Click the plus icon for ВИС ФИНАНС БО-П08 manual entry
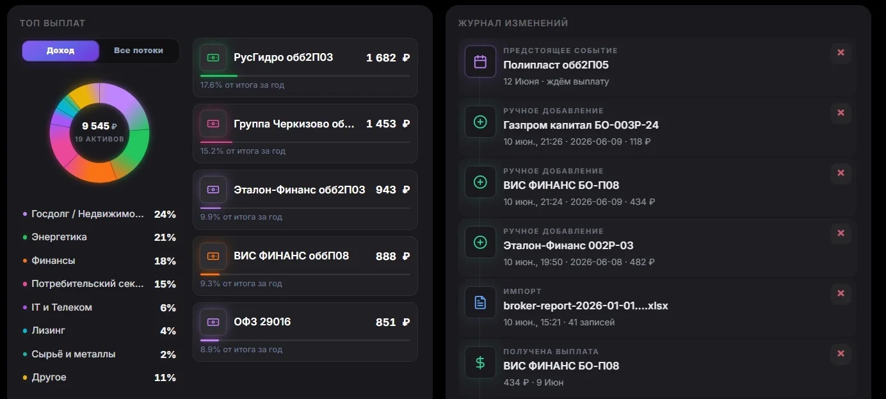Viewport: 886px width, 399px height. tap(480, 182)
